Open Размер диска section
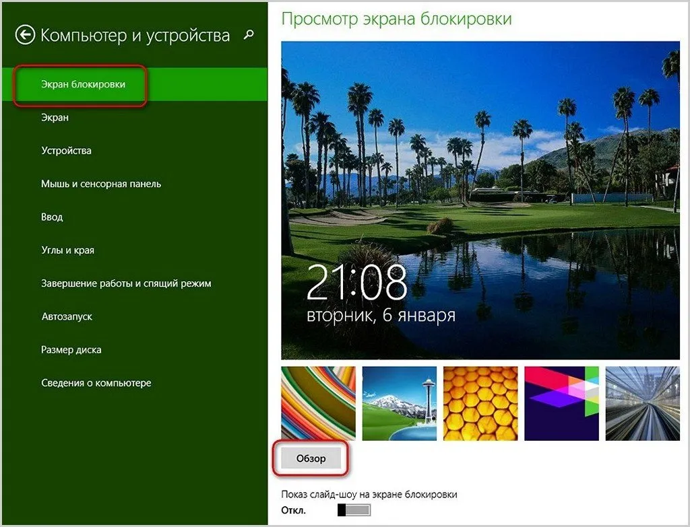This screenshot has height=527, width=690. tap(71, 350)
